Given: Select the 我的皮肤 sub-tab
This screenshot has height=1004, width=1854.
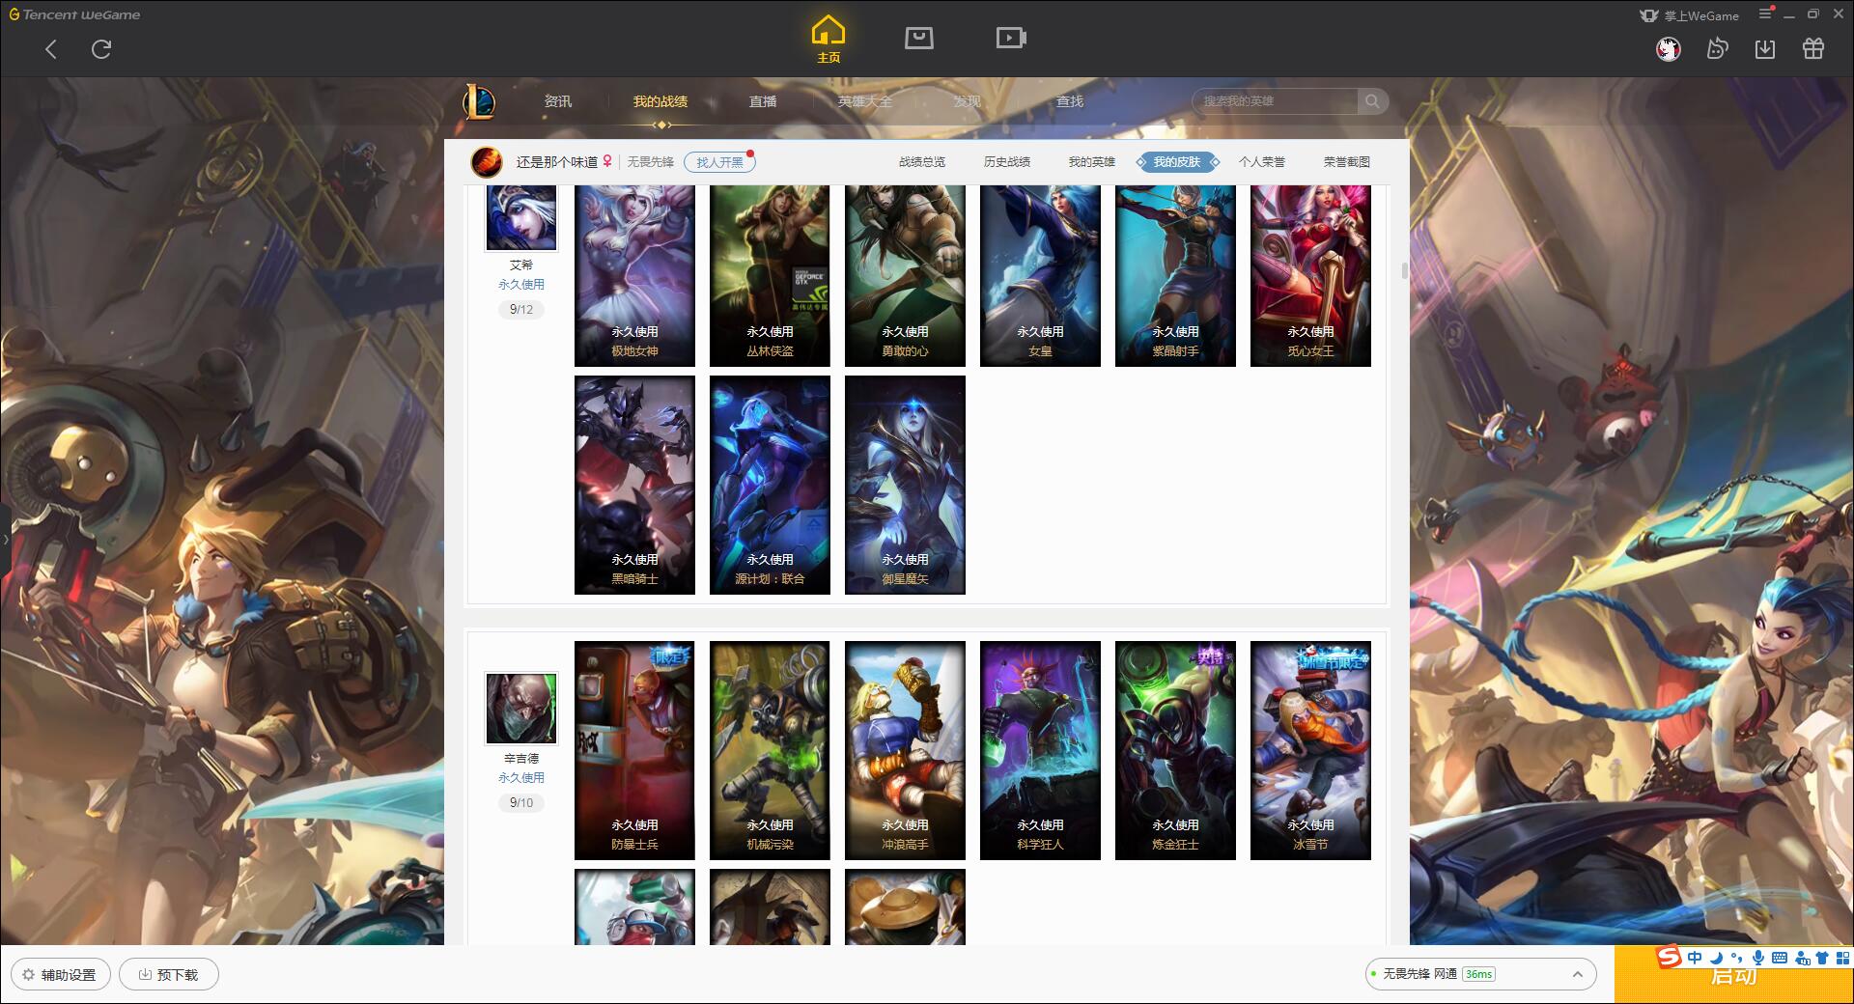Looking at the screenshot, I should click(x=1177, y=162).
